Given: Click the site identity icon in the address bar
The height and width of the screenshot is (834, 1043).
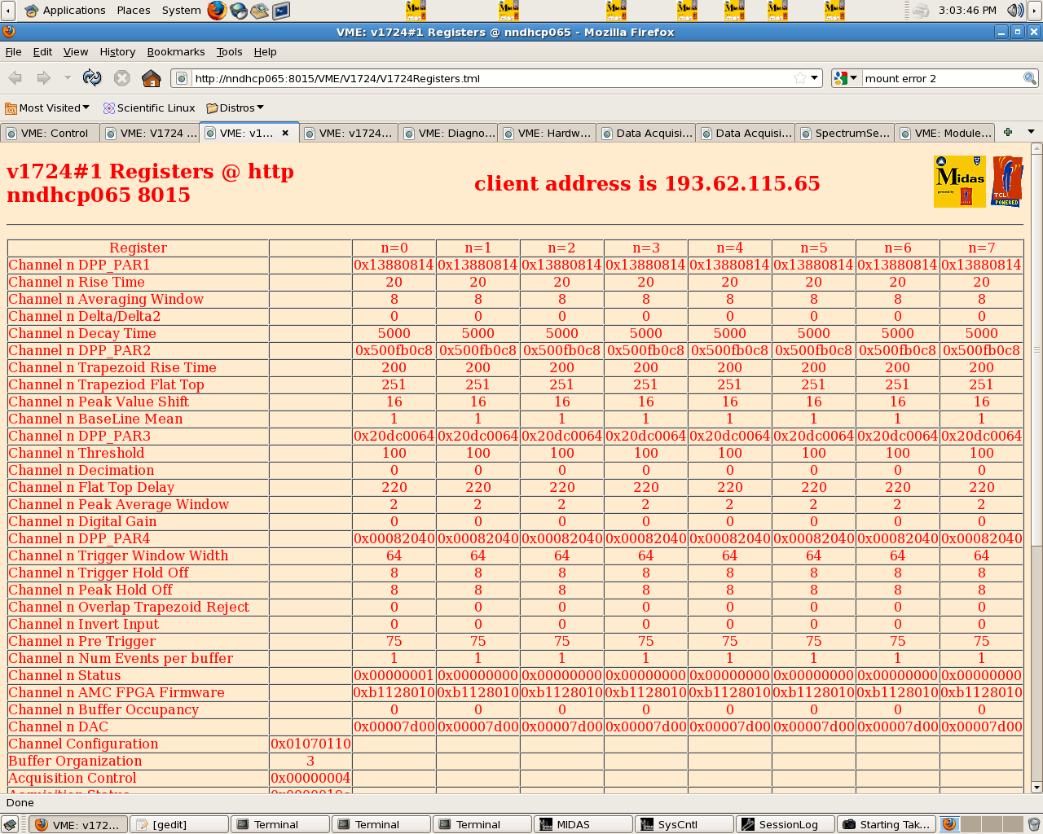Looking at the screenshot, I should point(183,78).
